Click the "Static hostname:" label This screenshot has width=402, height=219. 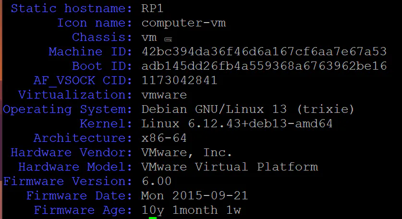(72, 8)
